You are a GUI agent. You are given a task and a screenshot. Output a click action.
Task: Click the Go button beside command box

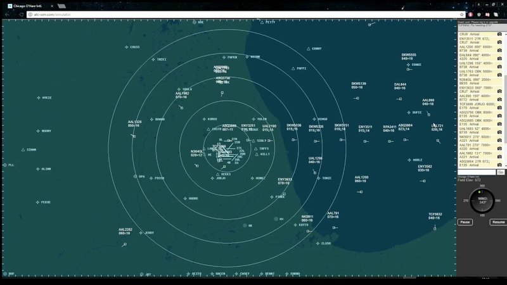pyautogui.click(x=501, y=172)
